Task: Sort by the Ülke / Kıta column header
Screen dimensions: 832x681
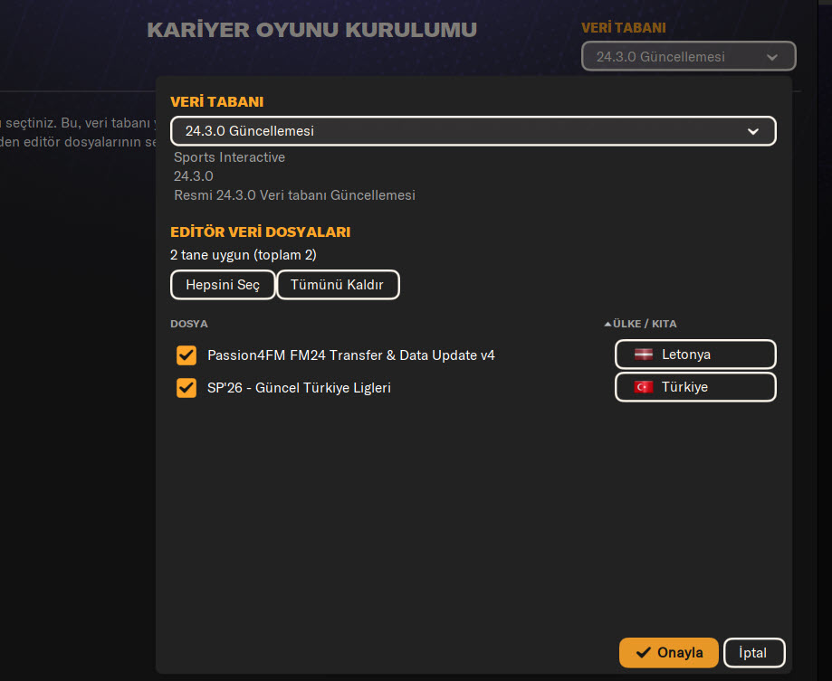Action: click(x=645, y=324)
